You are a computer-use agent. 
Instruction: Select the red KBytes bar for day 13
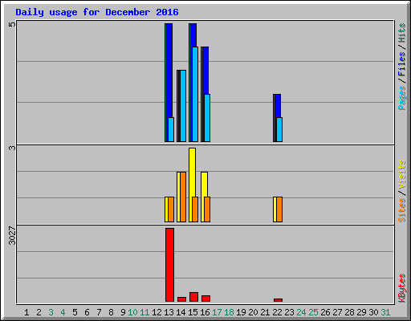169,265
